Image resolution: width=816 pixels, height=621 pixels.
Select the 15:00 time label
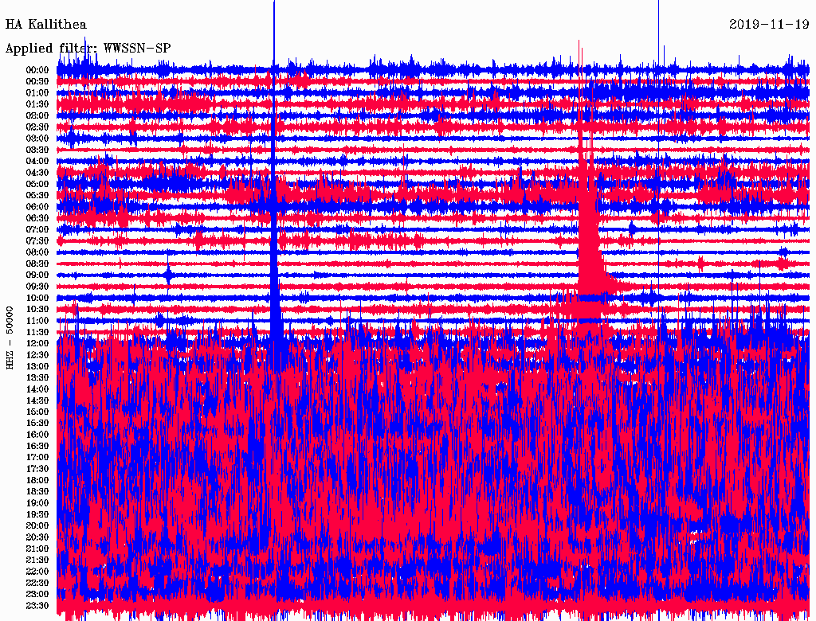point(37,412)
